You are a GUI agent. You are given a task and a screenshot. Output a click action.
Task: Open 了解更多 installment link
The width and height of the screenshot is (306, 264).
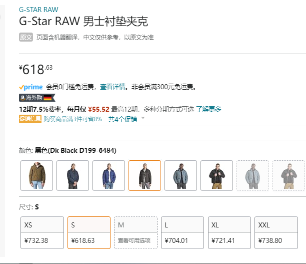pyautogui.click(x=208, y=109)
